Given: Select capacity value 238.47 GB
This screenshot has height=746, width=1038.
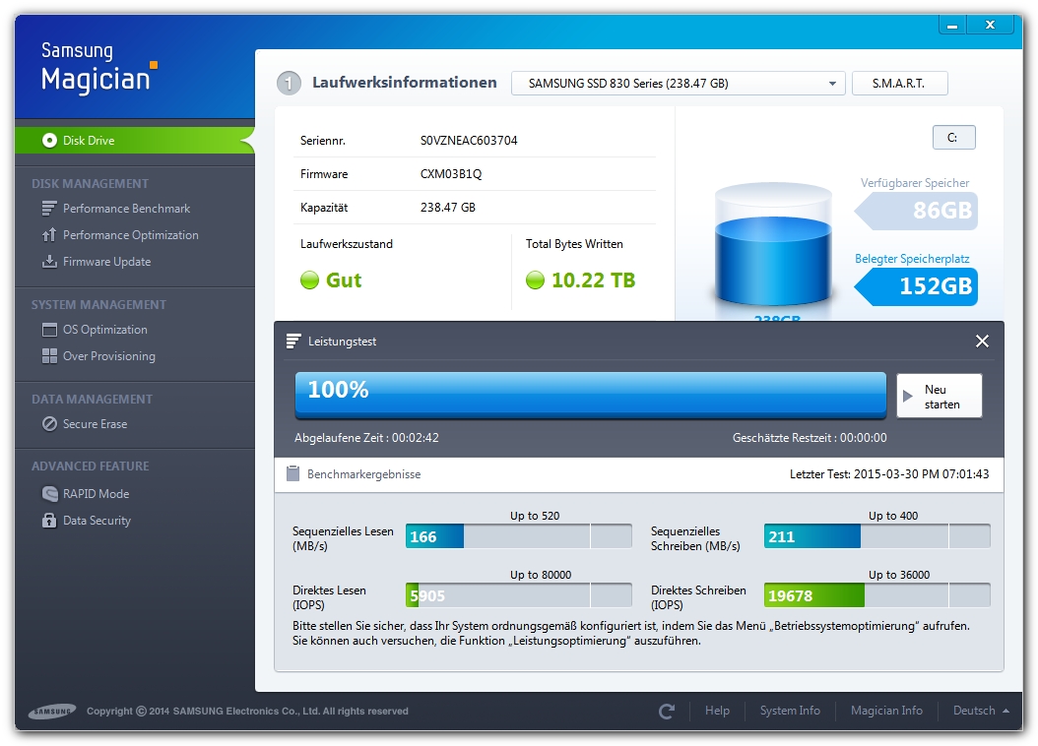Looking at the screenshot, I should (x=447, y=207).
